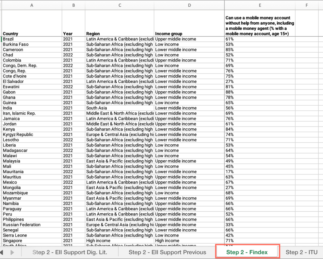Screen dimensions: 323x259
Task: Click India's South Asia region cell
Action: 120,108
